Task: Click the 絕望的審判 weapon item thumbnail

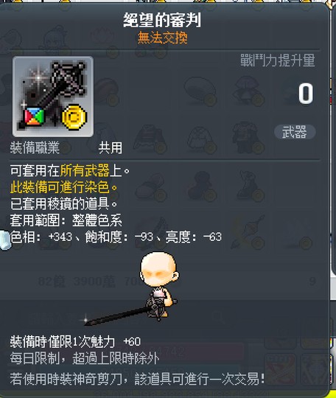Action: [x=53, y=97]
